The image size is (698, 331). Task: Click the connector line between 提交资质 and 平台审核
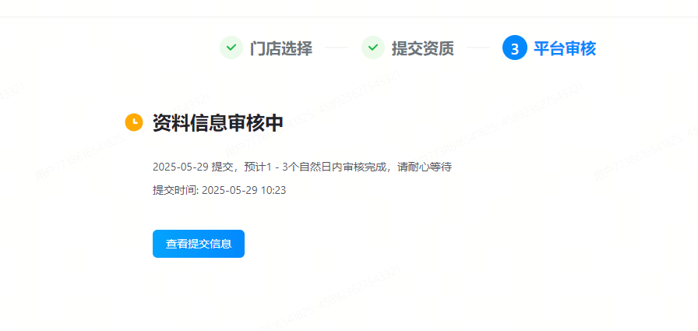[x=478, y=48]
